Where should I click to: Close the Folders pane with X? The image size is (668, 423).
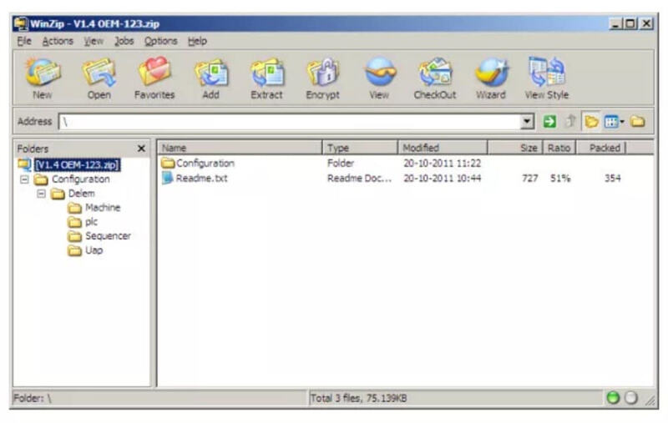point(141,148)
